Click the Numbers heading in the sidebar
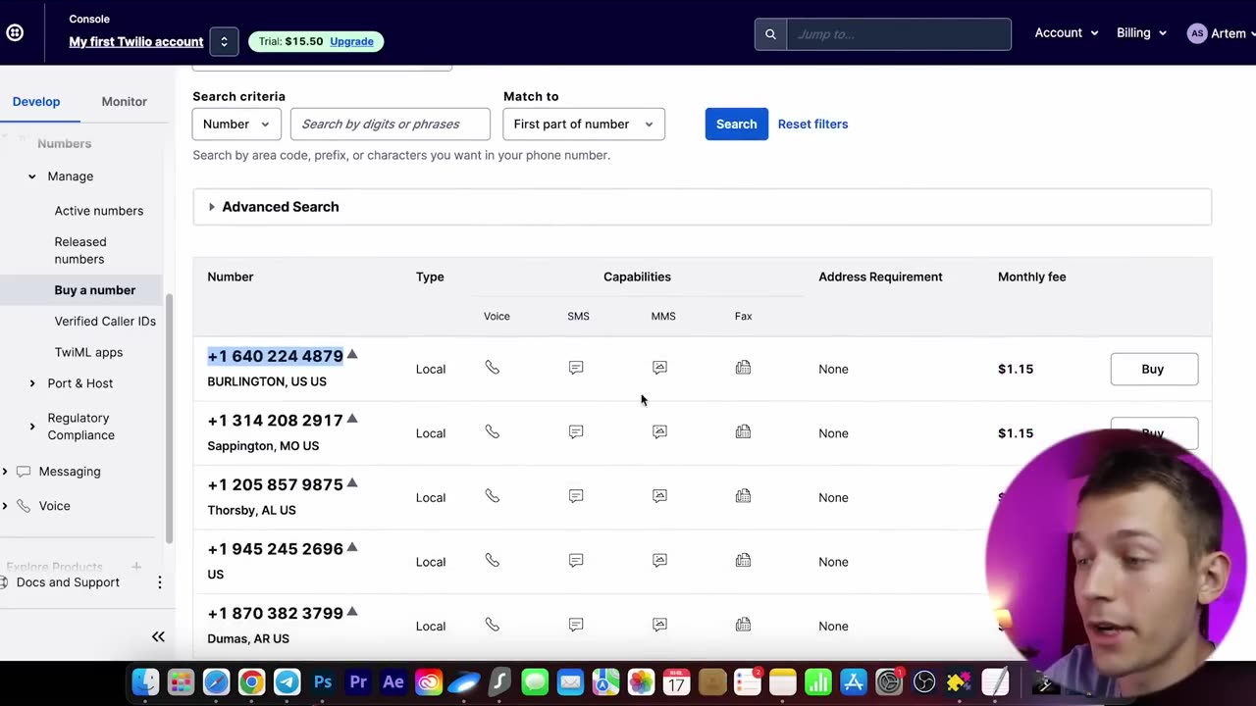The width and height of the screenshot is (1256, 706). tap(64, 143)
